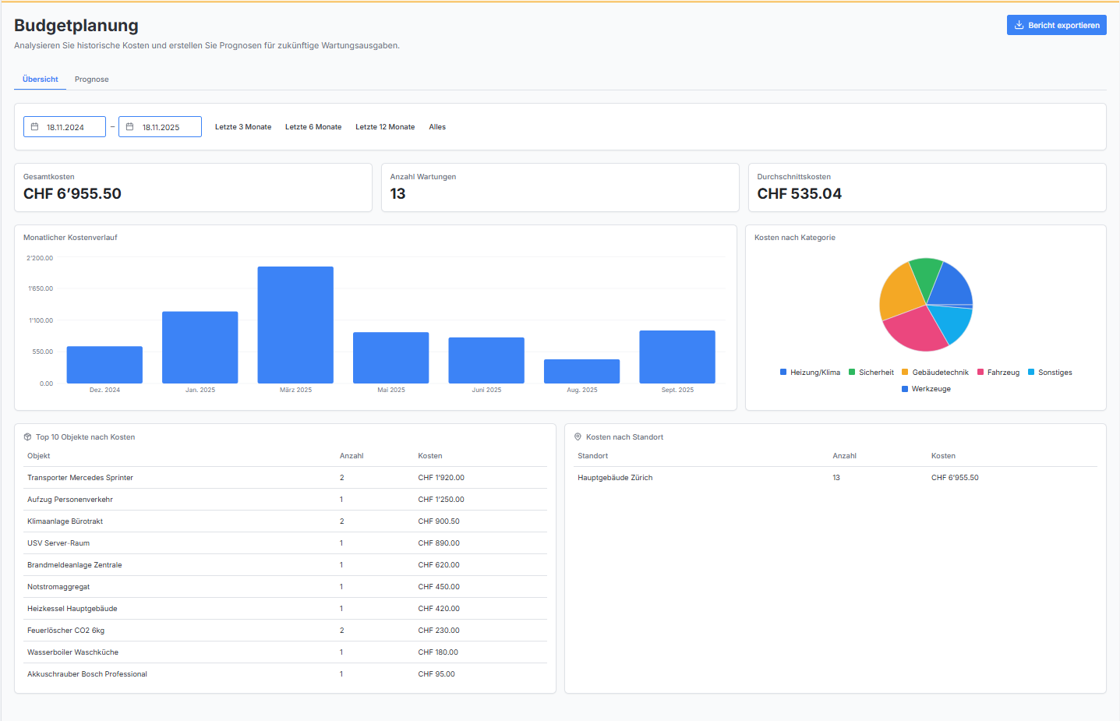Click calendar icon in start date field

pos(35,126)
